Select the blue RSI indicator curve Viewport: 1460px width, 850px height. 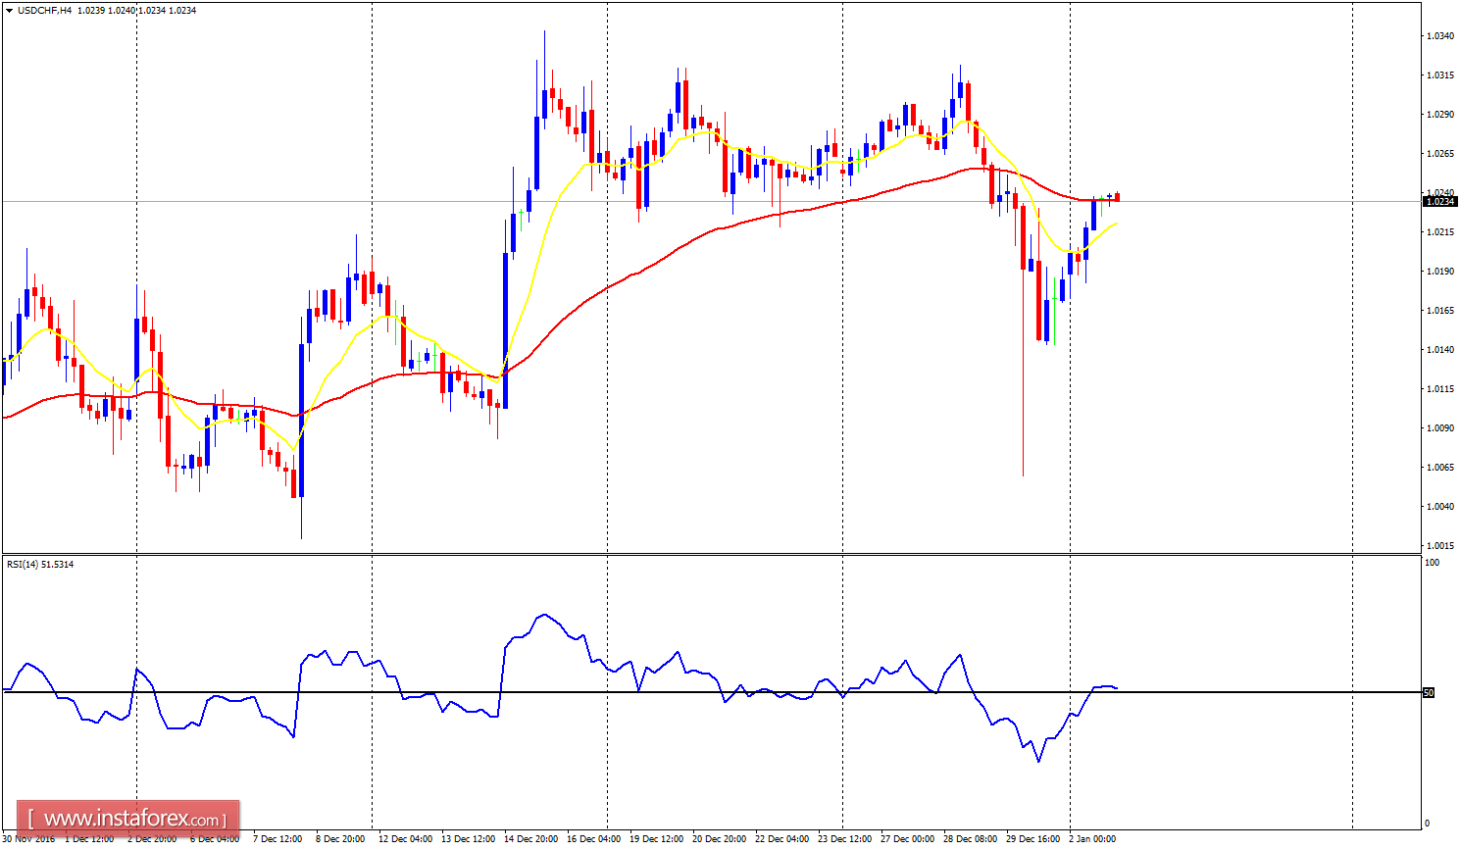[x=545, y=613]
